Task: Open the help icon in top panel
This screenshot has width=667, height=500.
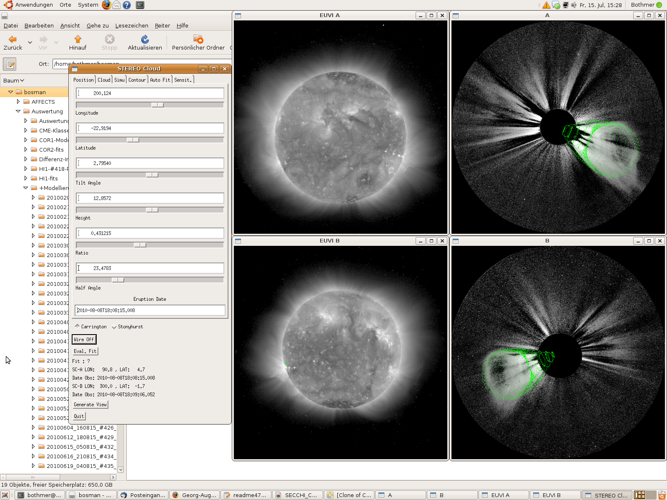Action: pyautogui.click(x=127, y=5)
